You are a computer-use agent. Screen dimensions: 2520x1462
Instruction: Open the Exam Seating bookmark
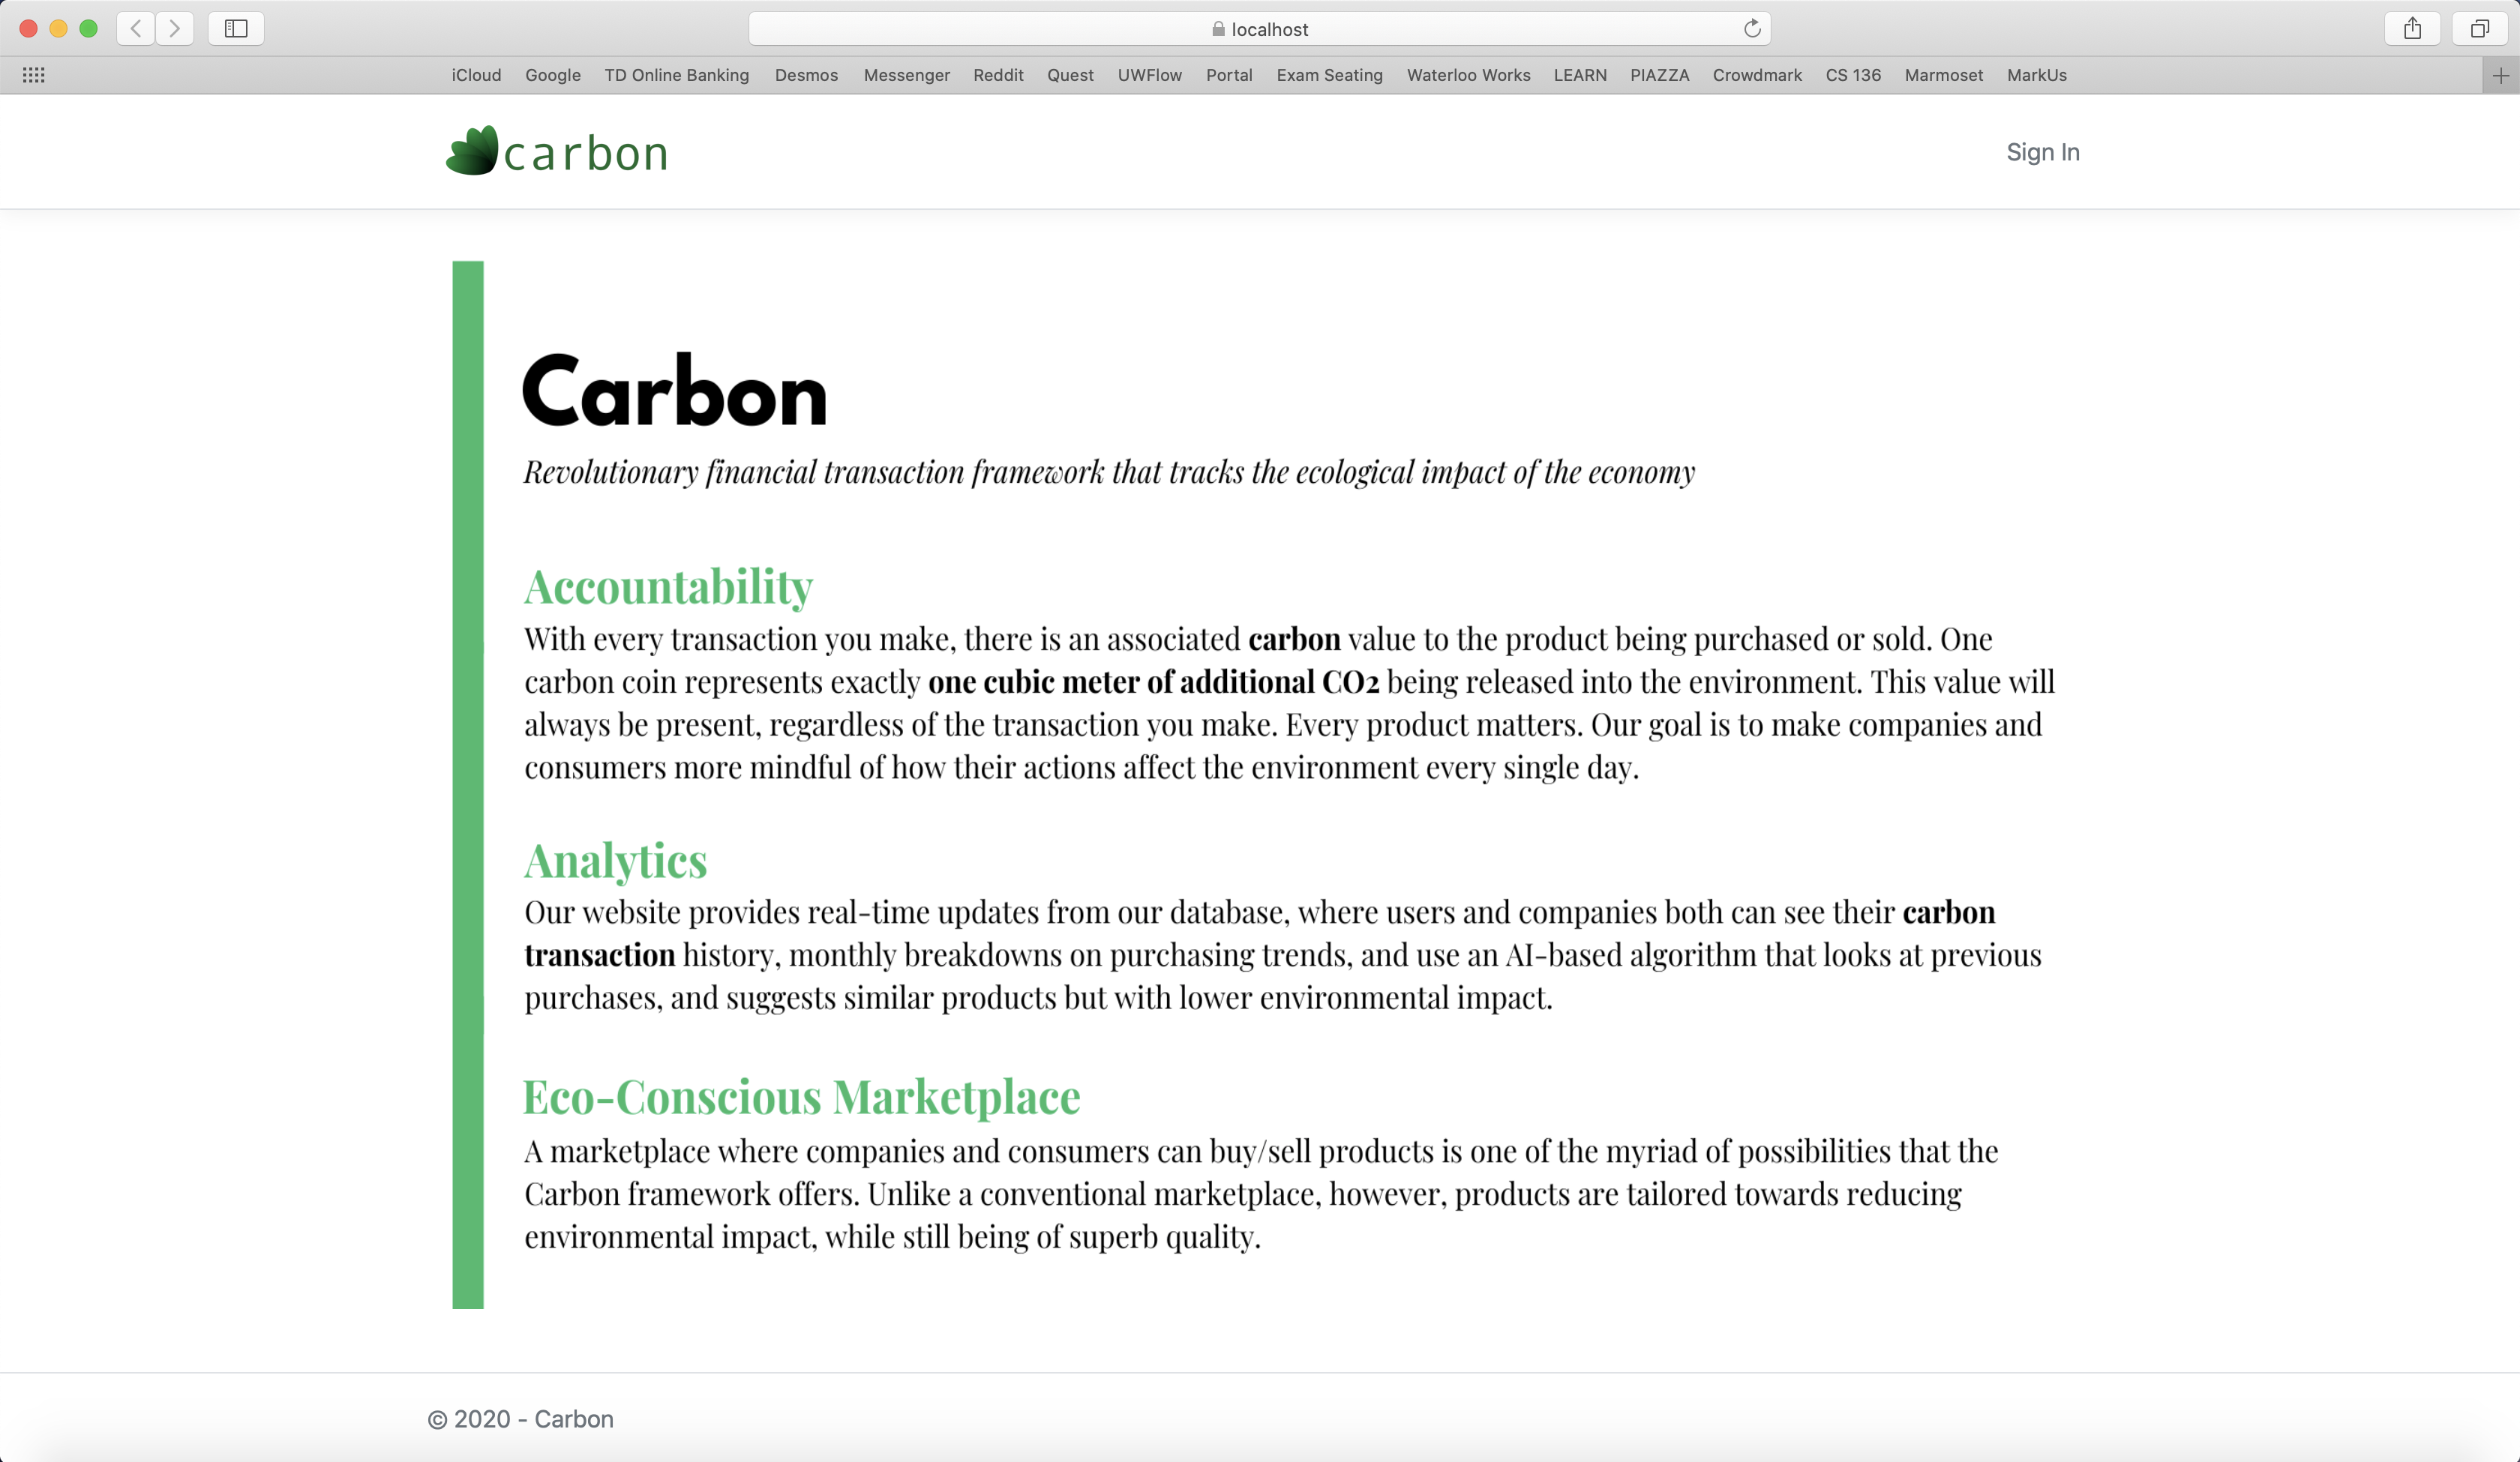(x=1329, y=75)
